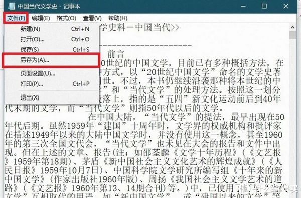
Task: Open the 文件(F) menu
Action: point(16,18)
